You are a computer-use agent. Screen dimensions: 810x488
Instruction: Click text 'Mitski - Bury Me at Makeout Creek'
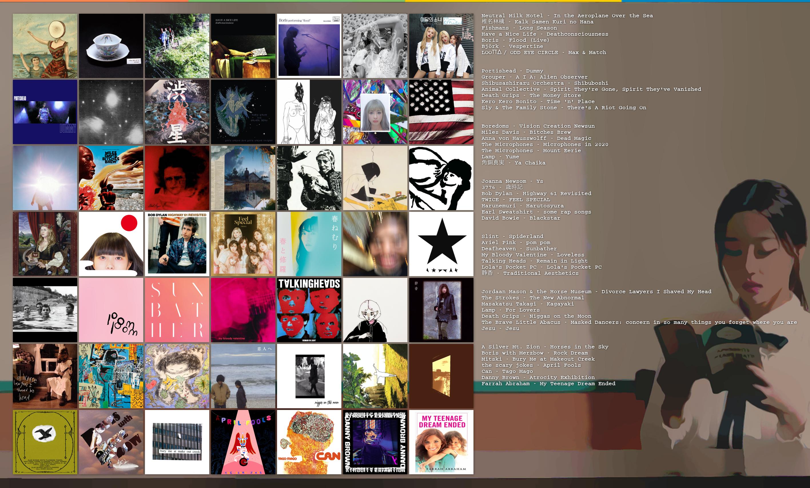(538, 359)
